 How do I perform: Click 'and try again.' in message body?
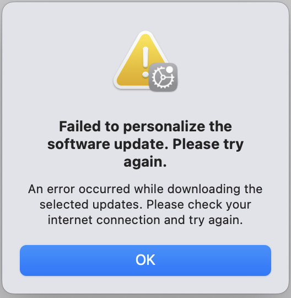[x=203, y=220]
